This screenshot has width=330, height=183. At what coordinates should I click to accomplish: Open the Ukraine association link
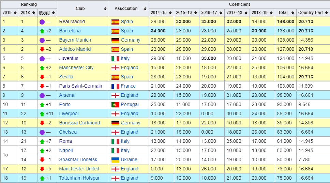click(x=129, y=159)
